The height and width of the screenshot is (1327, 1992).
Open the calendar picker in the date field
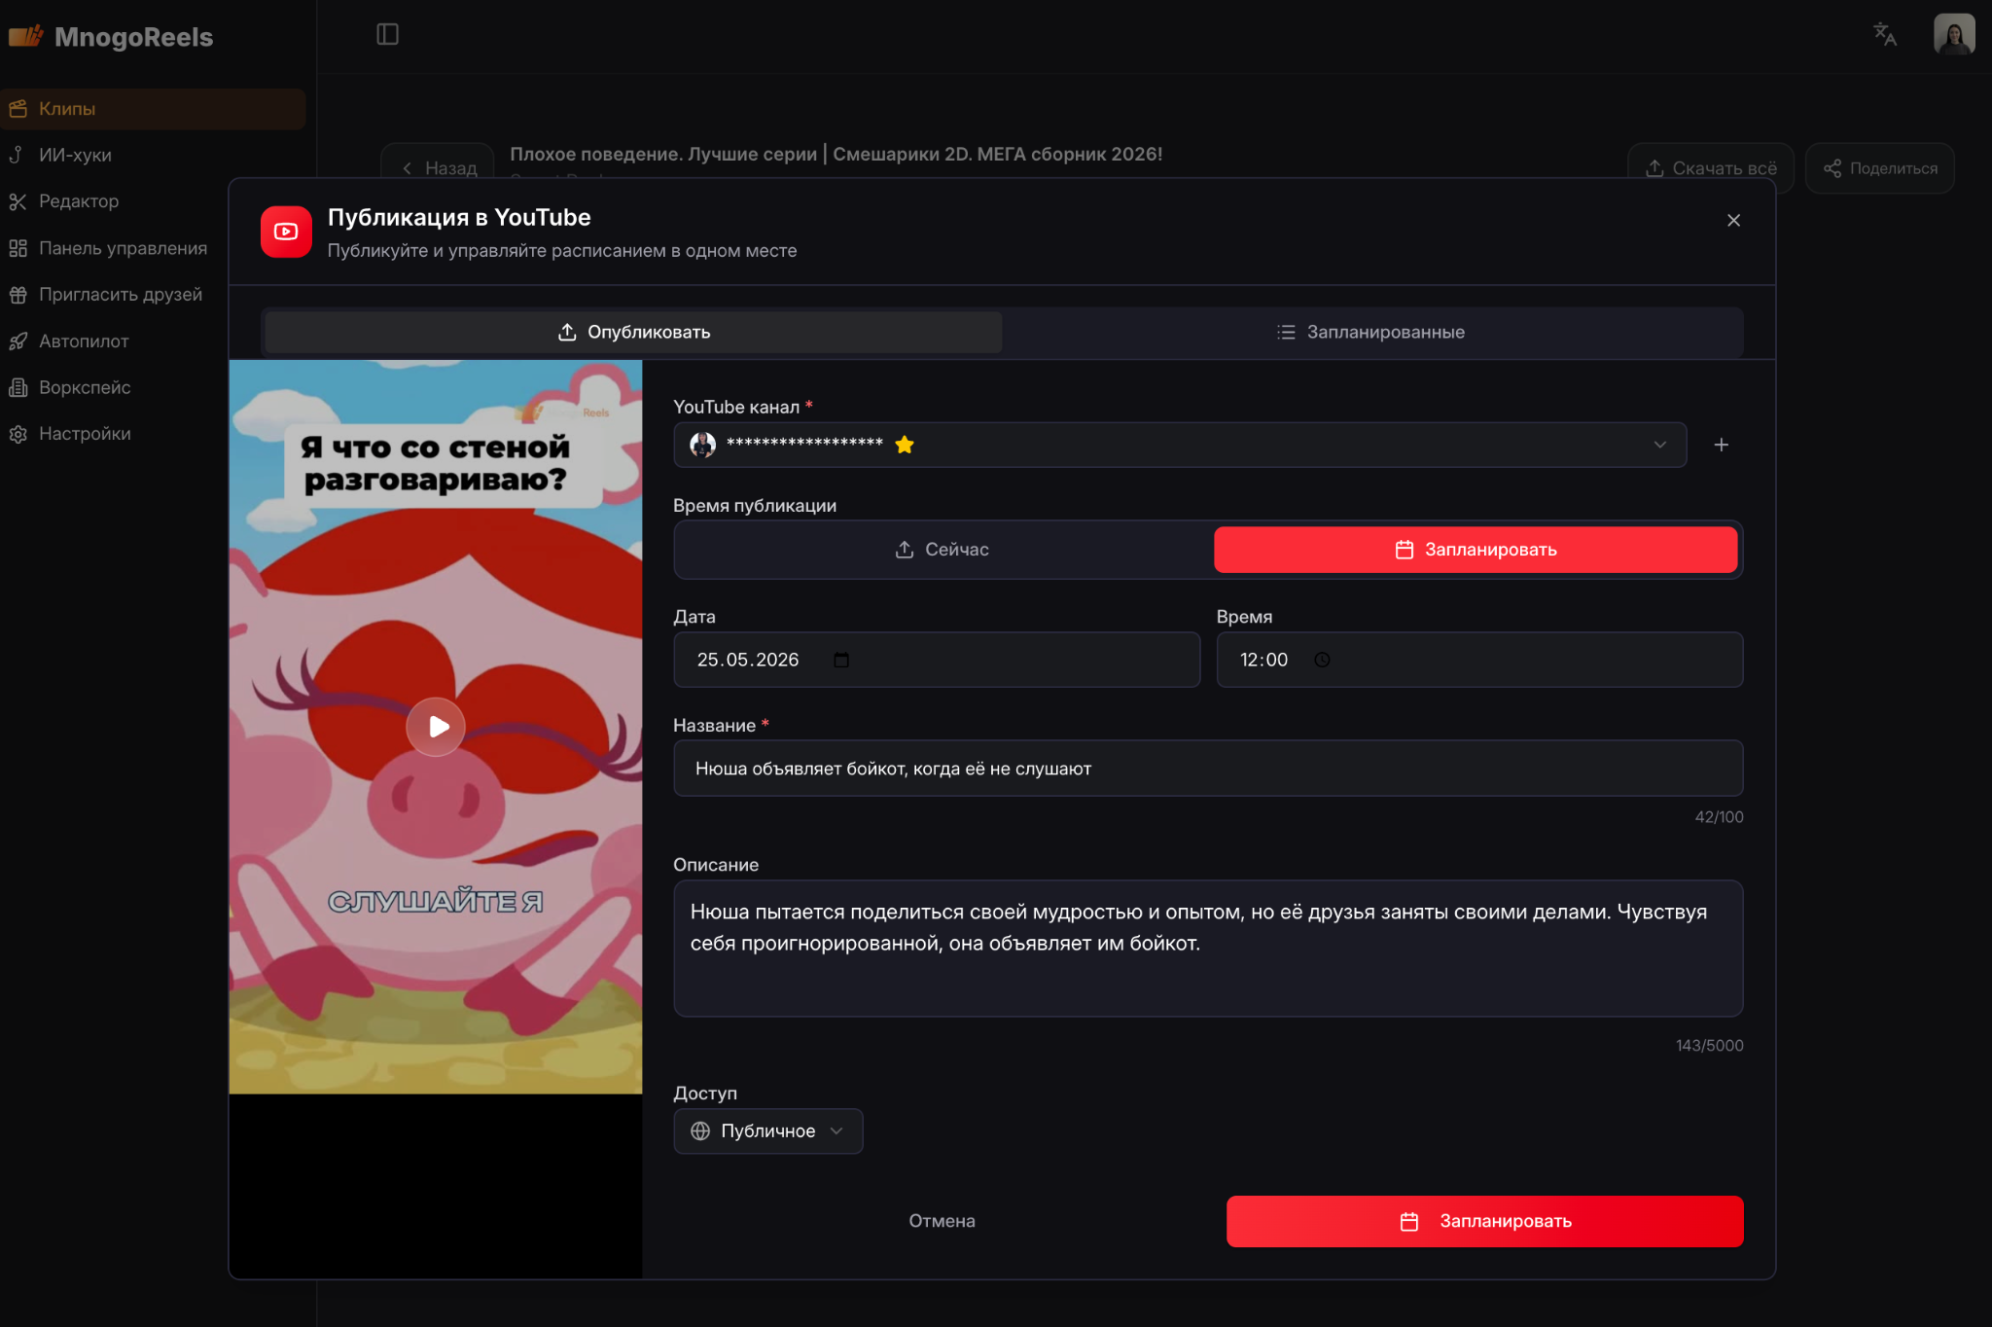click(841, 660)
